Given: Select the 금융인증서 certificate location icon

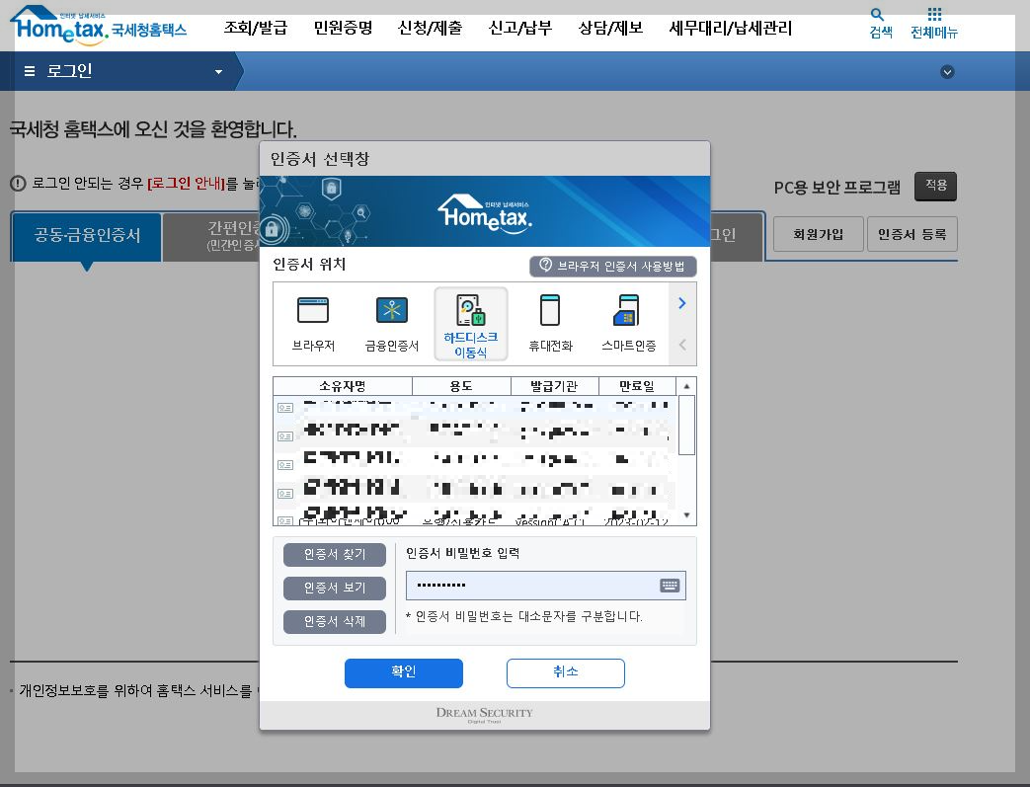Looking at the screenshot, I should coord(391,323).
